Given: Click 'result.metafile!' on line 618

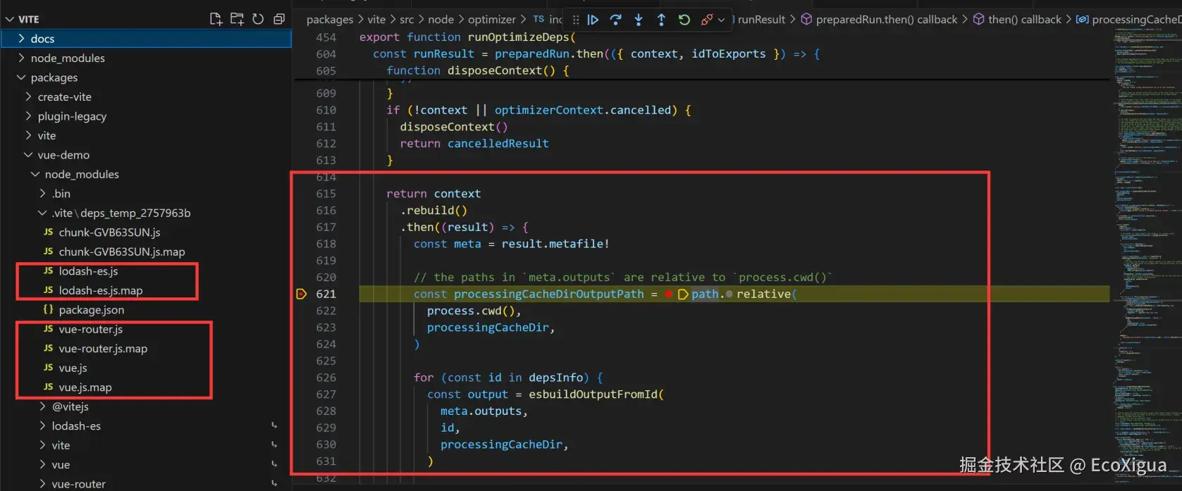Looking at the screenshot, I should [555, 244].
